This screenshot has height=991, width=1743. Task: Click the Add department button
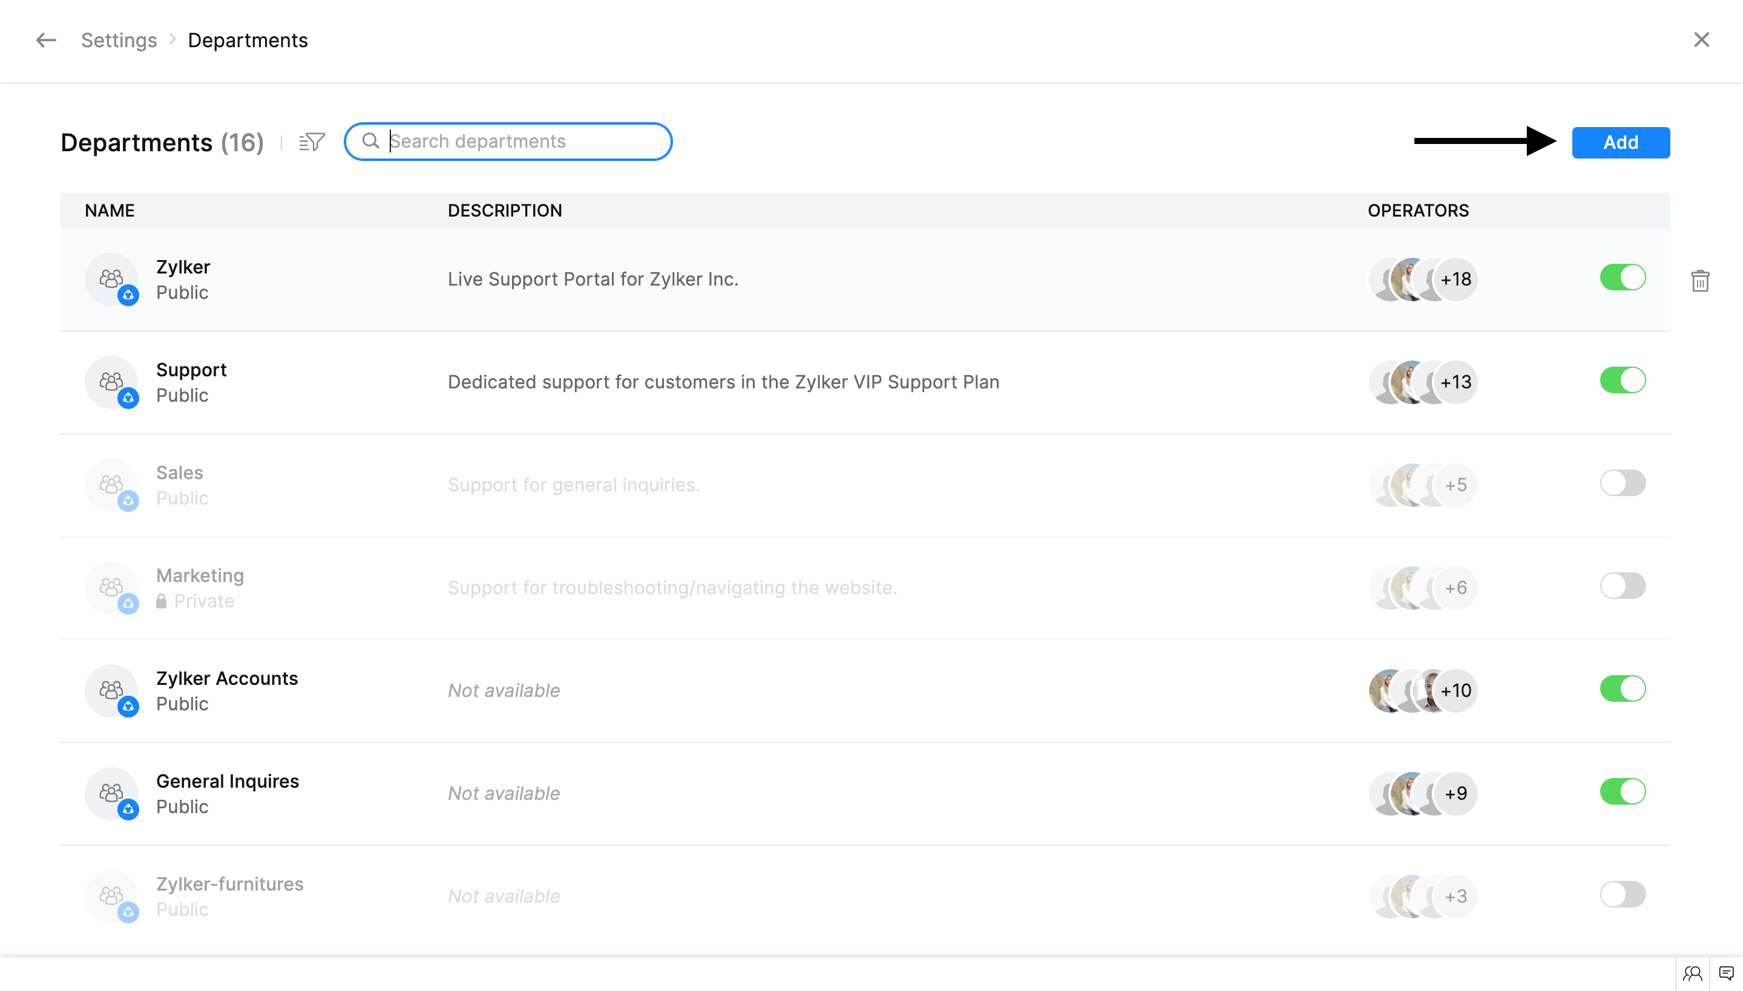[x=1621, y=142]
